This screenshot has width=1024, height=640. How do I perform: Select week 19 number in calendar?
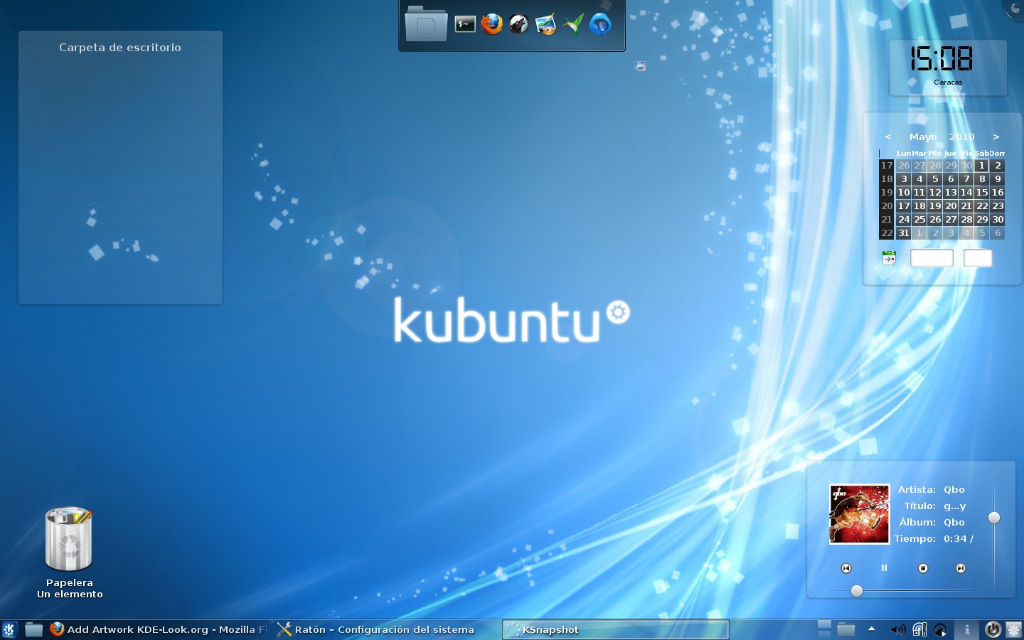(x=887, y=192)
